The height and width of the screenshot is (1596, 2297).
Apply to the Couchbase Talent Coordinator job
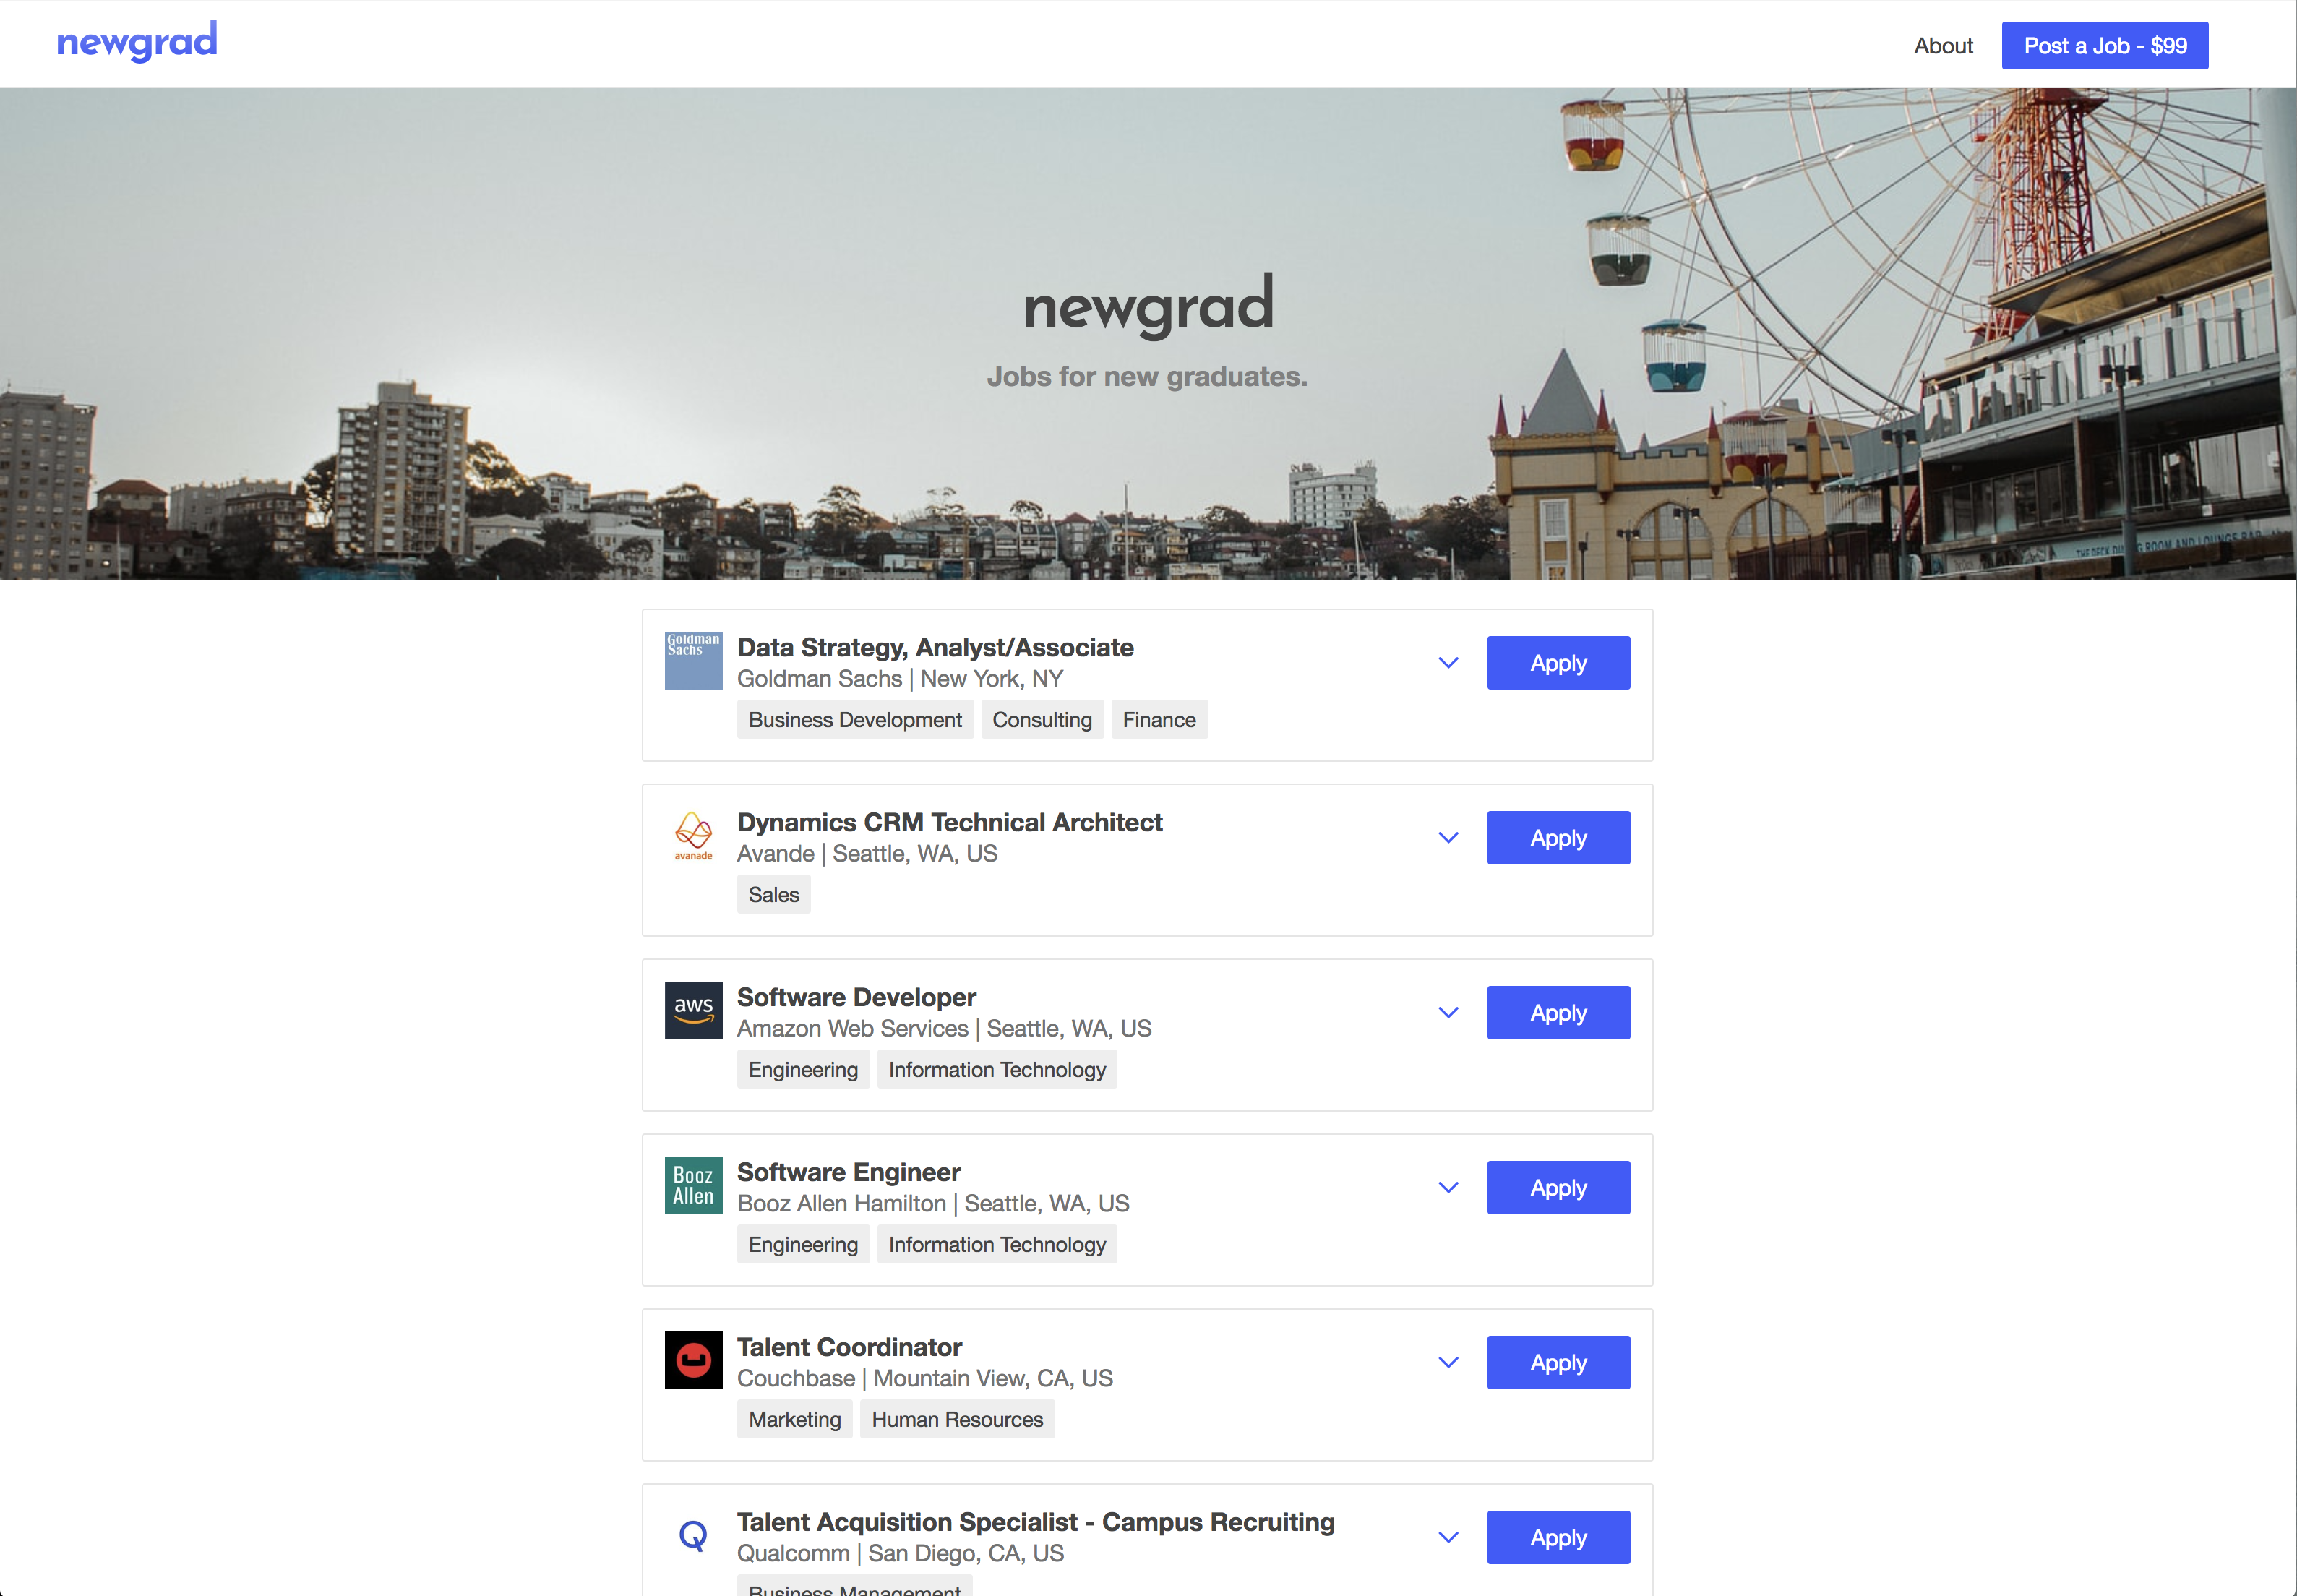[1558, 1363]
